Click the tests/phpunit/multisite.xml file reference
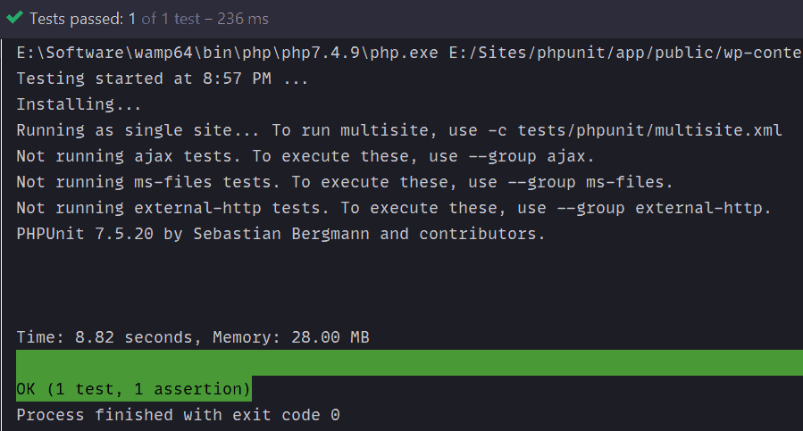This screenshot has height=431, width=803. point(649,130)
